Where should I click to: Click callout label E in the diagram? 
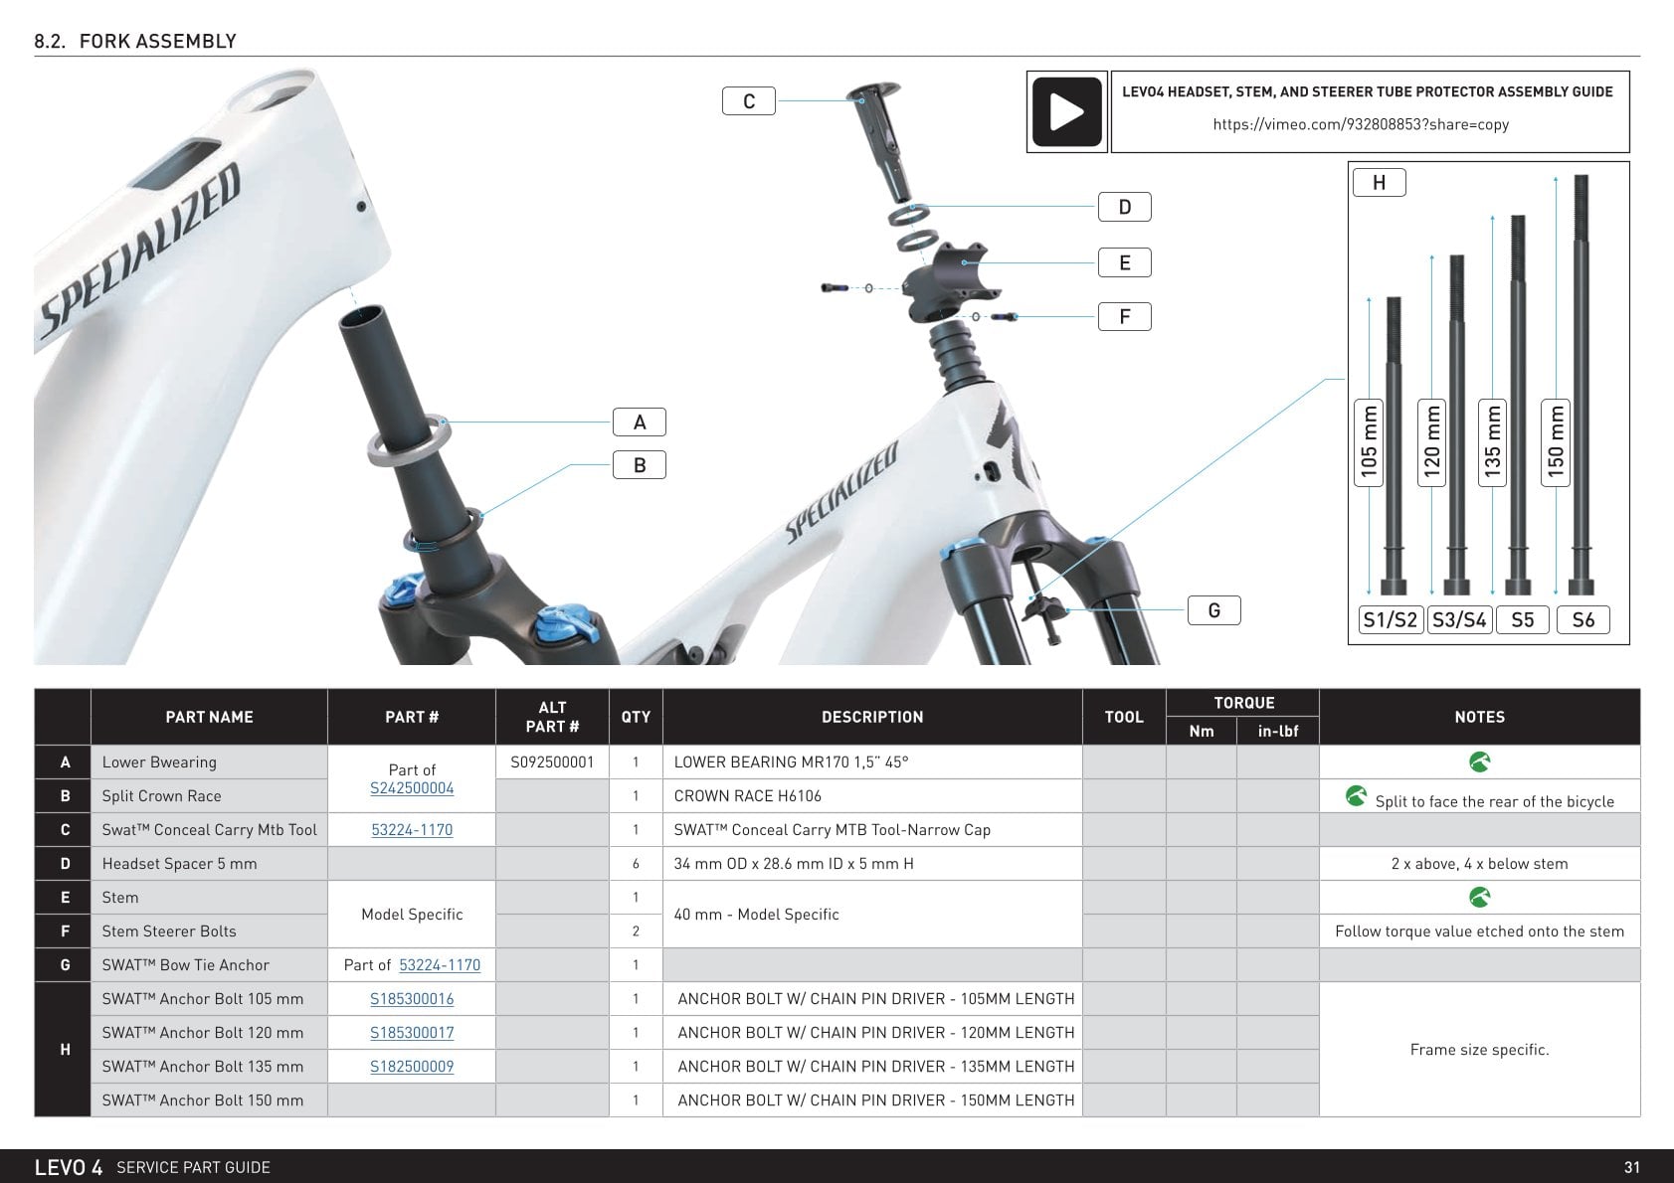click(x=1125, y=262)
